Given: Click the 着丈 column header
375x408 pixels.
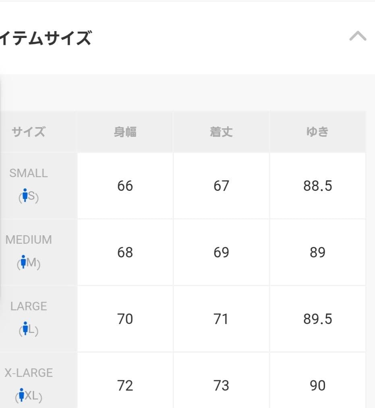Looking at the screenshot, I should (221, 132).
